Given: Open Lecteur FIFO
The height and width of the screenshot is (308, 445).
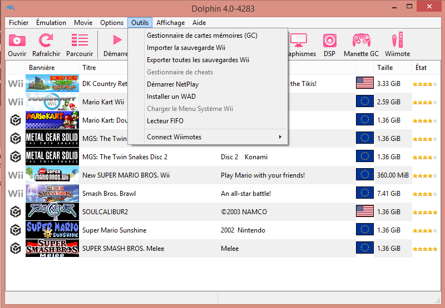Looking at the screenshot, I should click(x=207, y=121).
